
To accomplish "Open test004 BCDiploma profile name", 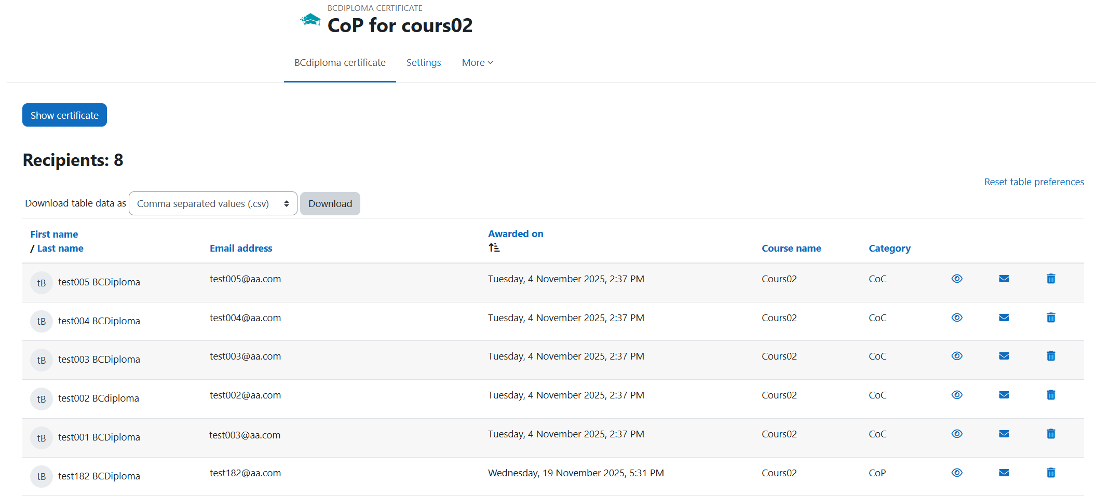I will 99,321.
